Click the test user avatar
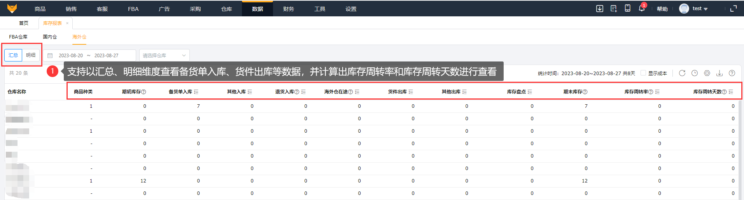The width and height of the screenshot is (744, 200). click(x=684, y=9)
